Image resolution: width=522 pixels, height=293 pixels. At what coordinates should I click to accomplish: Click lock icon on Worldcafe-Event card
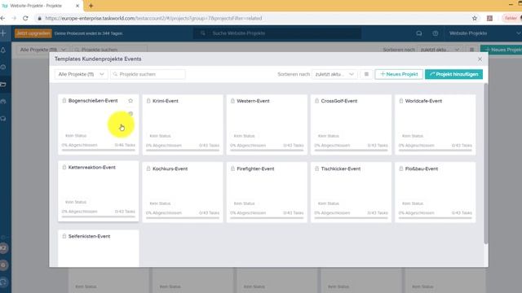coord(401,101)
